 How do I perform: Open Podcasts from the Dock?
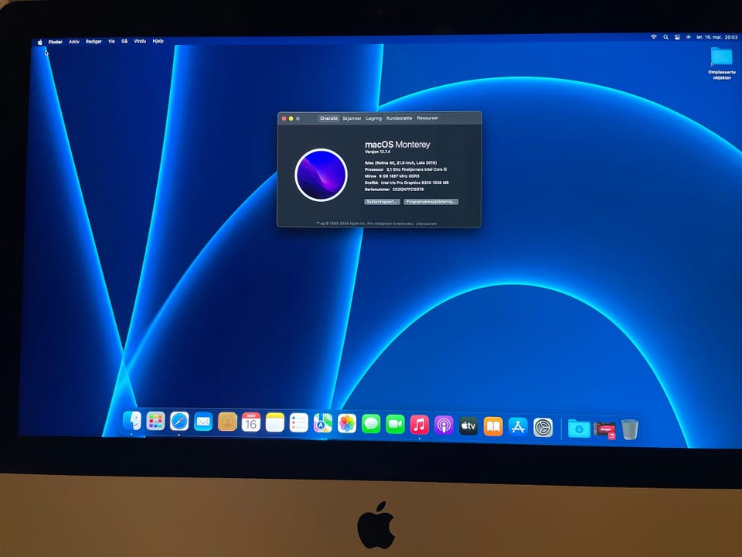tap(444, 425)
